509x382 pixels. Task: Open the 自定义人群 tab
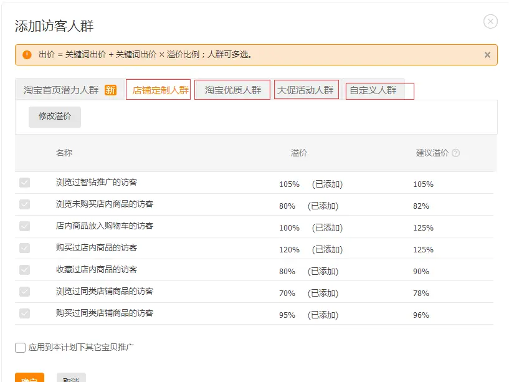coord(373,90)
